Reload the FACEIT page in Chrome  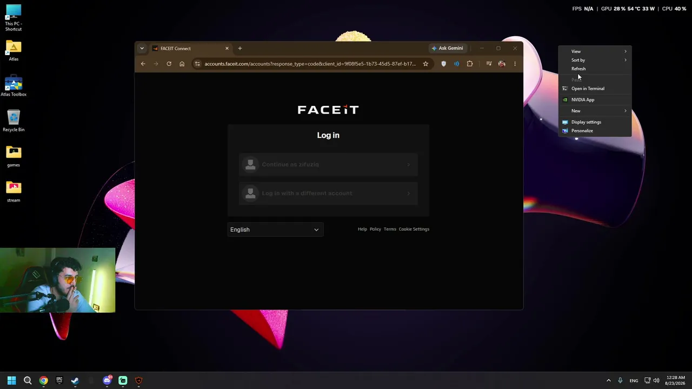(x=169, y=64)
